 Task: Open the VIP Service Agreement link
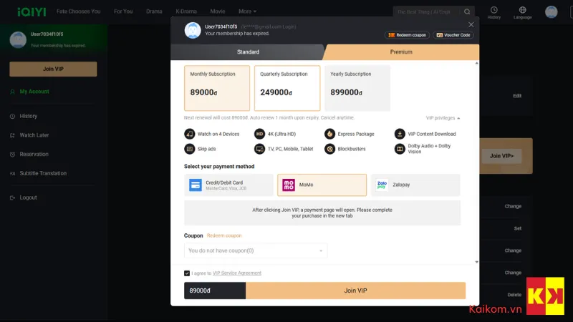(237, 273)
